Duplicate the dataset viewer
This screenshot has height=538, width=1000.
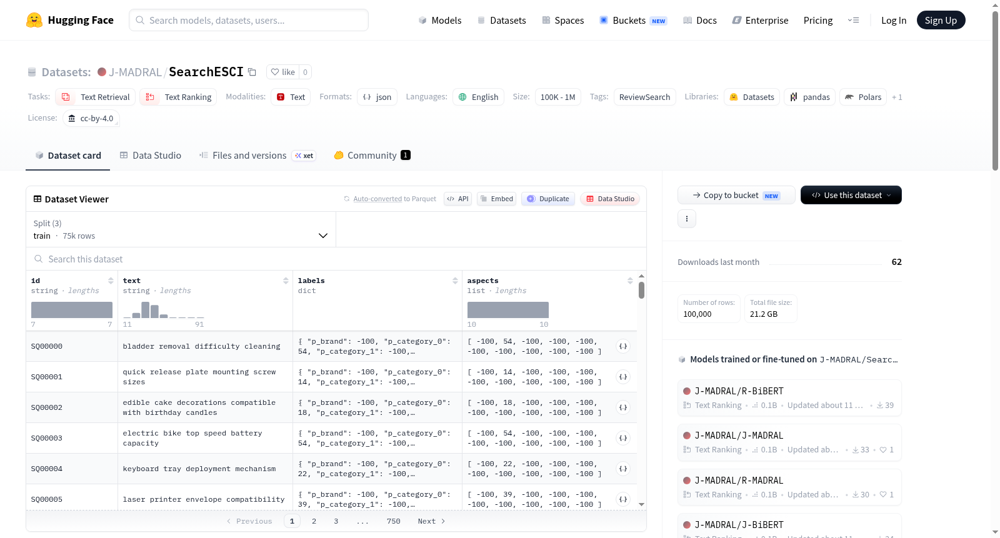[x=548, y=199]
